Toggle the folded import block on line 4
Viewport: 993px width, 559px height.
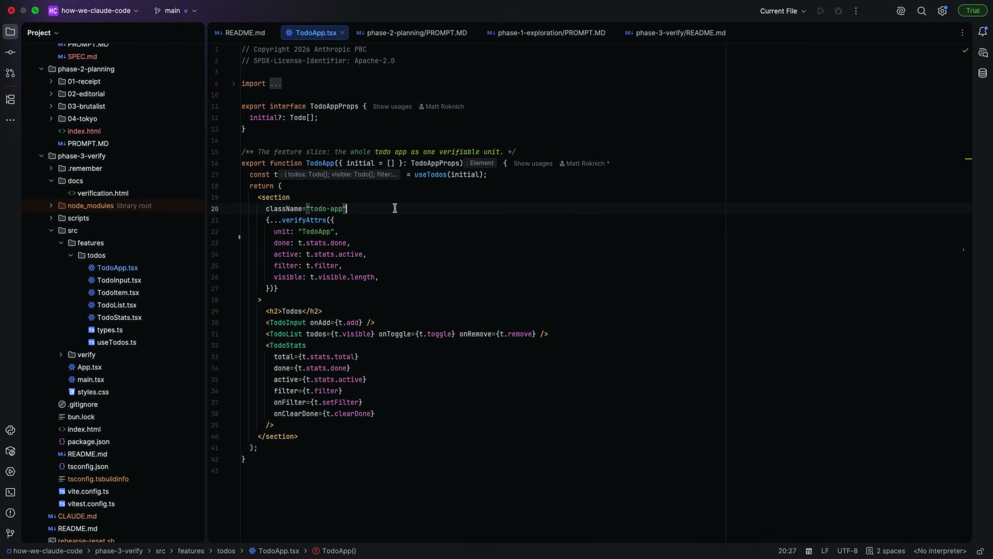[233, 83]
